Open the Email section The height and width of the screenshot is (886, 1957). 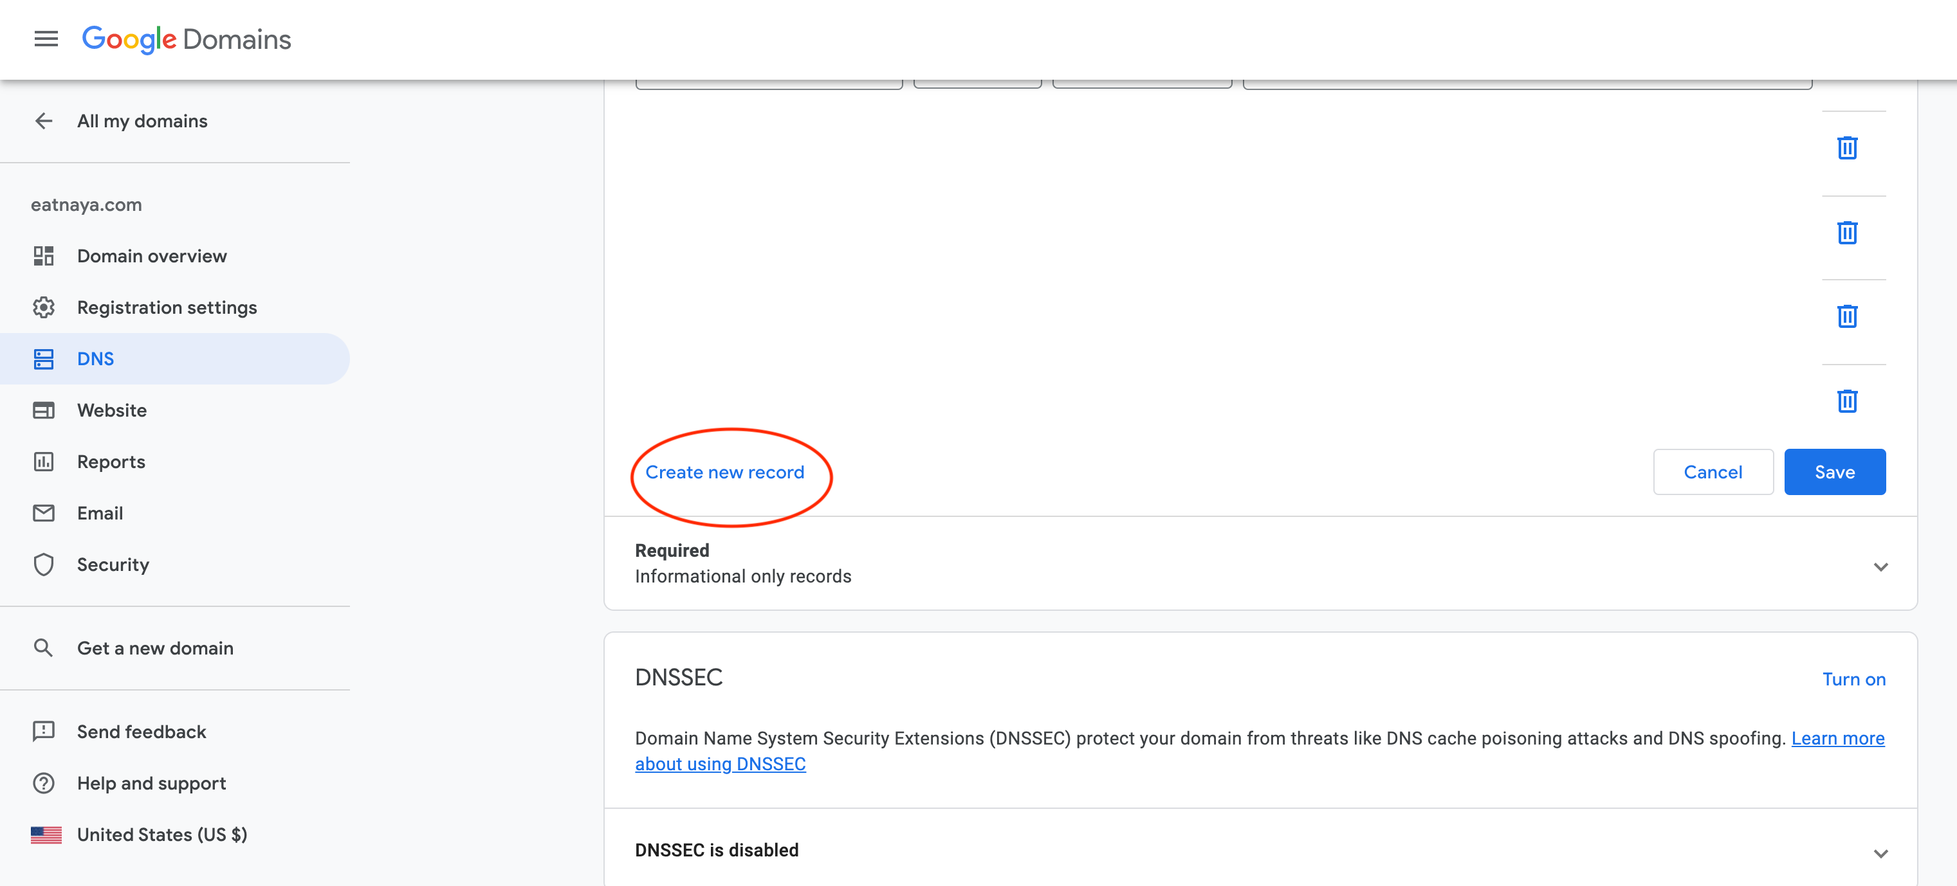pyautogui.click(x=100, y=513)
